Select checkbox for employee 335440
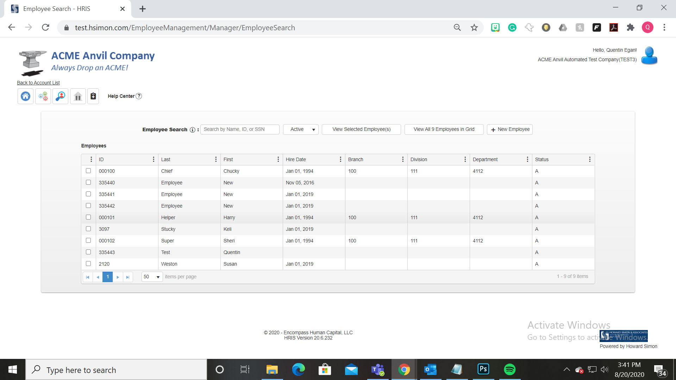The height and width of the screenshot is (380, 676). (88, 182)
